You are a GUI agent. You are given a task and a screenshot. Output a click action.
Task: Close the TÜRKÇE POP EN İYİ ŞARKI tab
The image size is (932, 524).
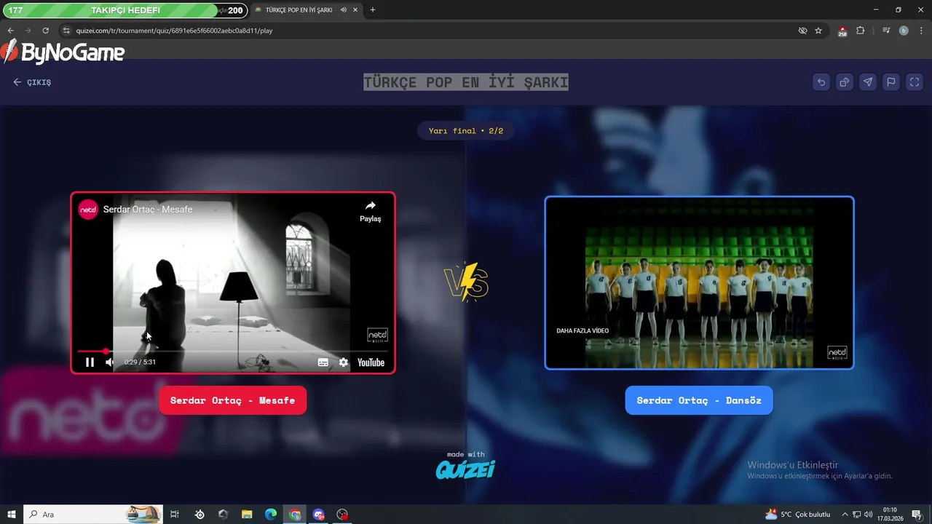[x=355, y=10]
